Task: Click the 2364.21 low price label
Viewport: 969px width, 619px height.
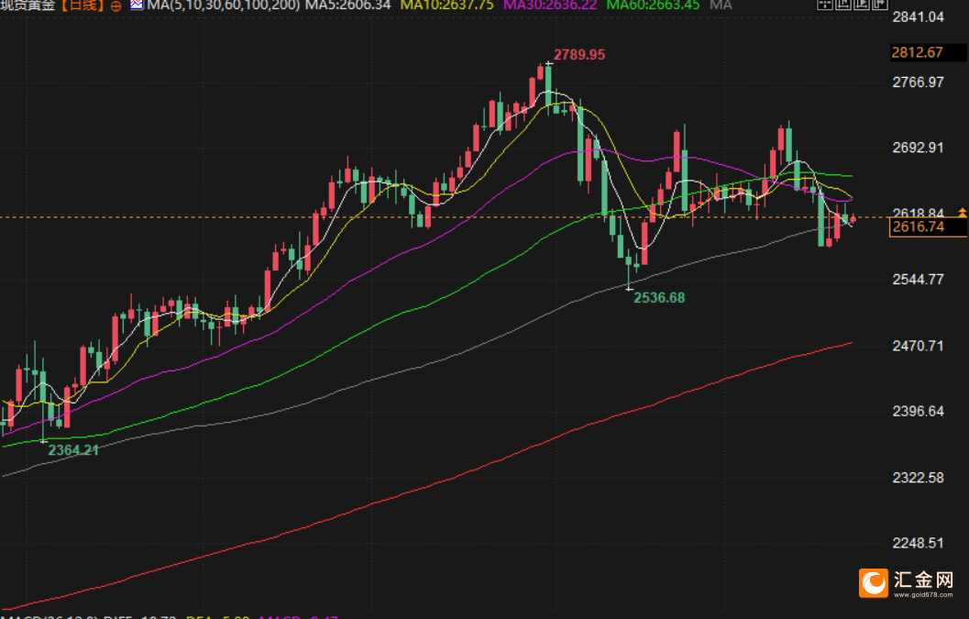Action: [x=73, y=450]
